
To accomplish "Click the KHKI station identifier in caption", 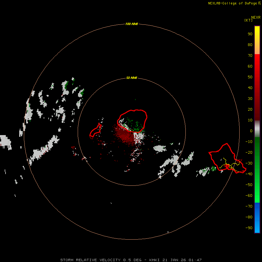I will click(x=155, y=260).
